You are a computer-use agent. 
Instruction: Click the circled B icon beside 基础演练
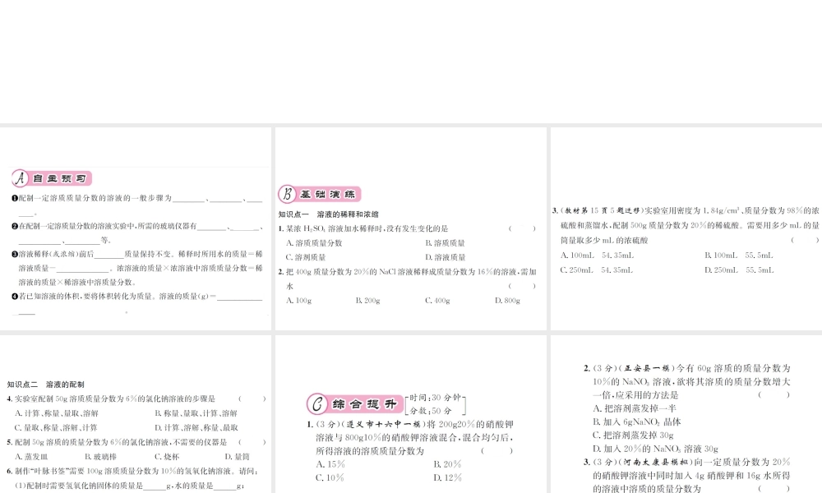pyautogui.click(x=287, y=194)
